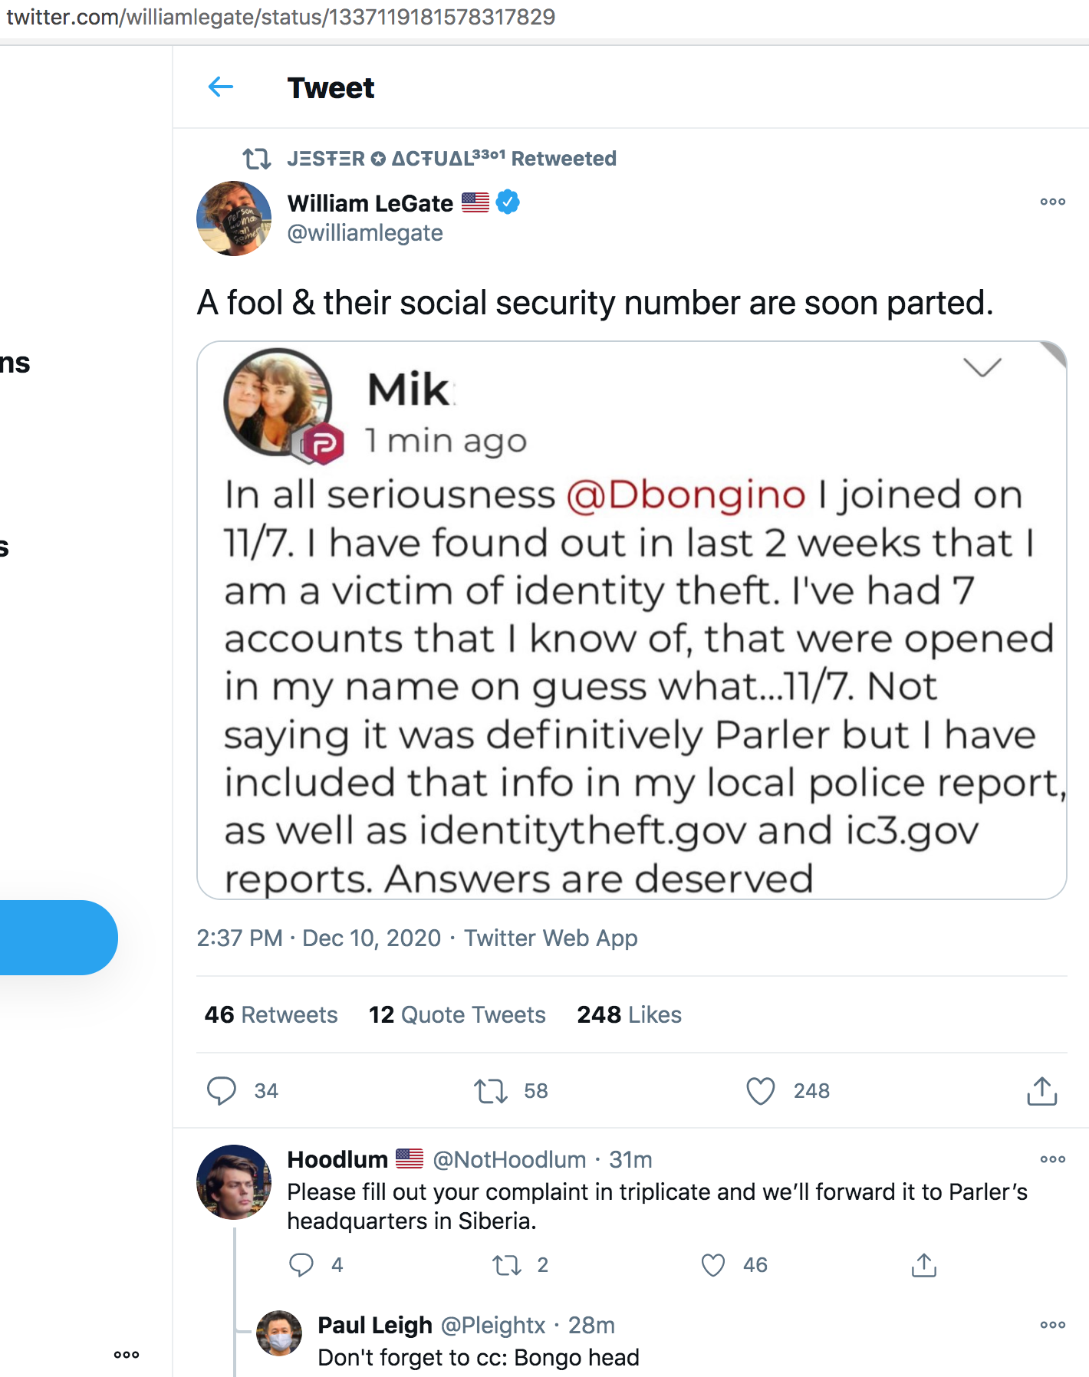This screenshot has height=1377, width=1089.
Task: Open the 12 Quote Tweets list
Action: (x=457, y=1014)
